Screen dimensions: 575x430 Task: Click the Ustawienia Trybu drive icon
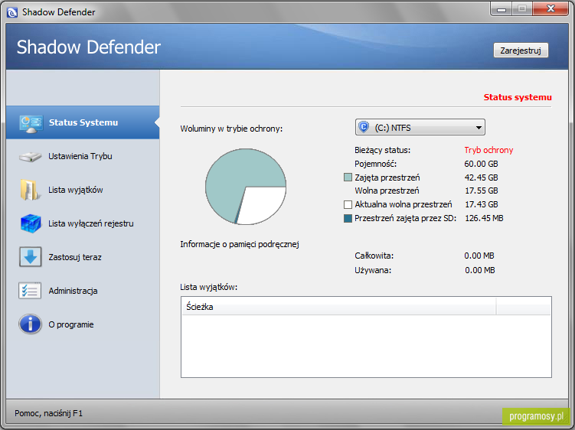pyautogui.click(x=30, y=157)
